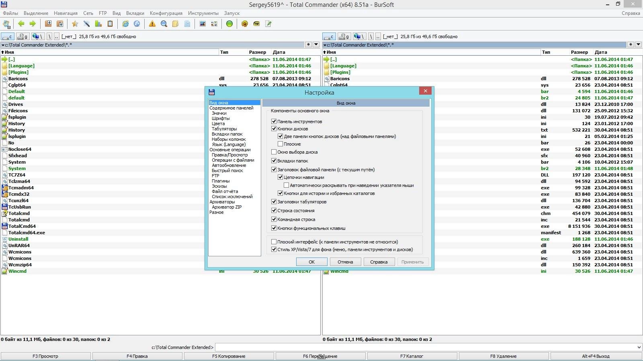
Task: Select drive c in left panel
Action: [x=8, y=37]
